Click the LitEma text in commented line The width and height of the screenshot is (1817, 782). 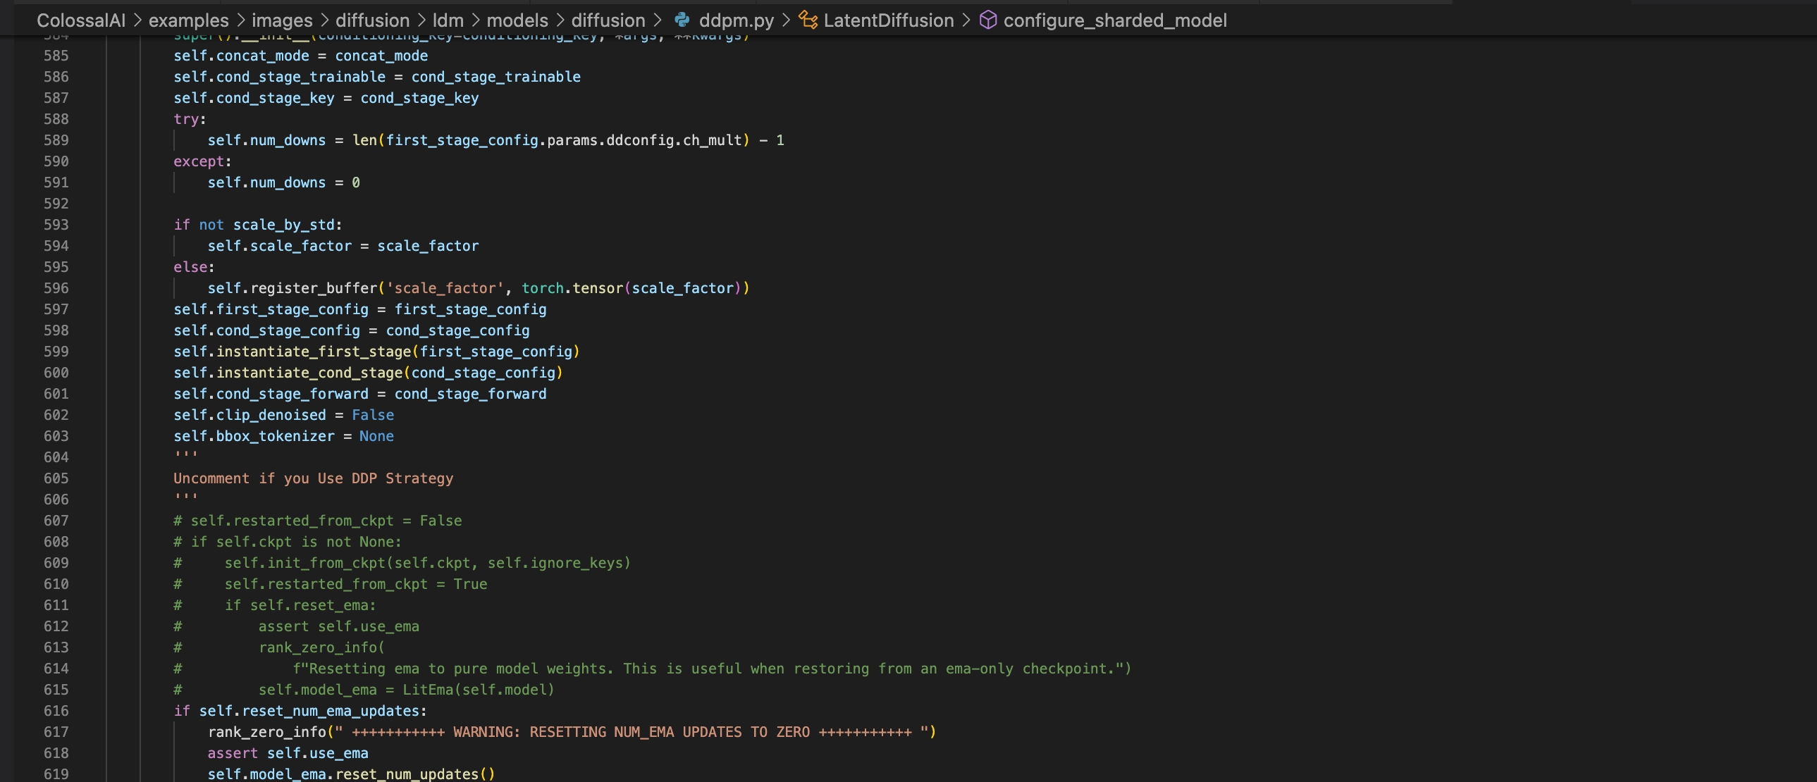click(427, 690)
